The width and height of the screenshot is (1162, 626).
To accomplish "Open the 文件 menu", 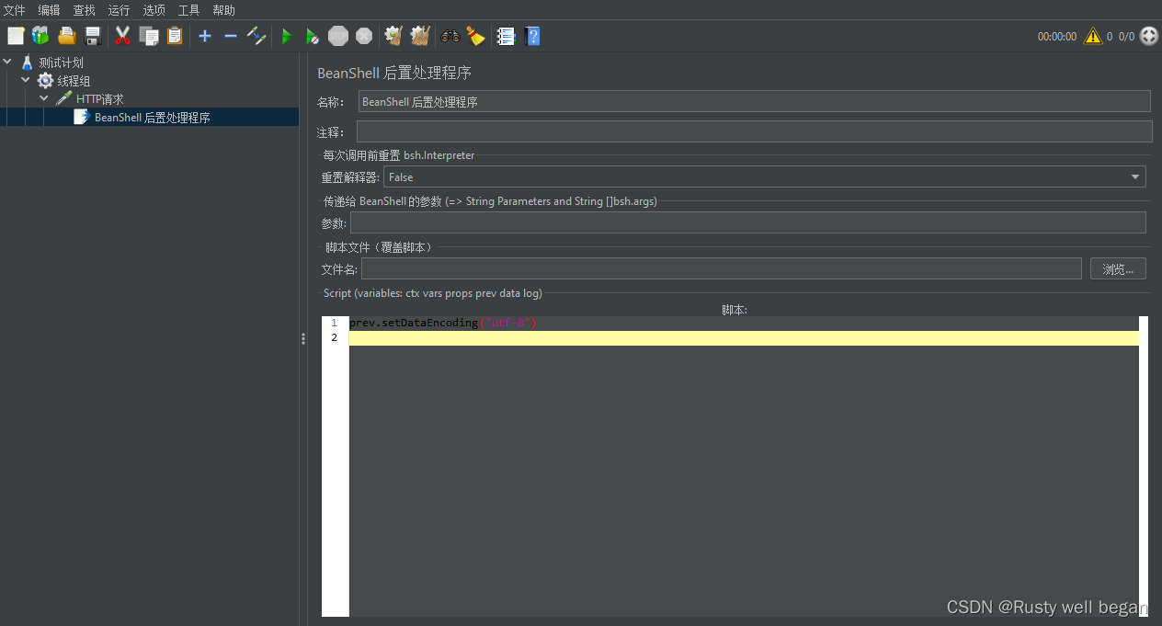I will point(15,10).
